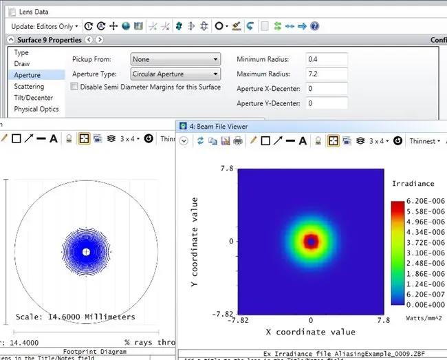Image resolution: width=447 pixels, height=360 pixels.
Task: Click the Aperture X-Decenter field
Action: pyautogui.click(x=327, y=89)
